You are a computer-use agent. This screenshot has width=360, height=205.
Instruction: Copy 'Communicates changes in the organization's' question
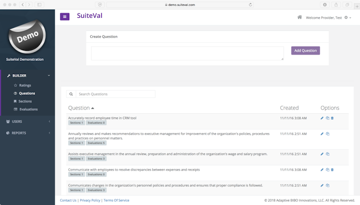click(327, 185)
